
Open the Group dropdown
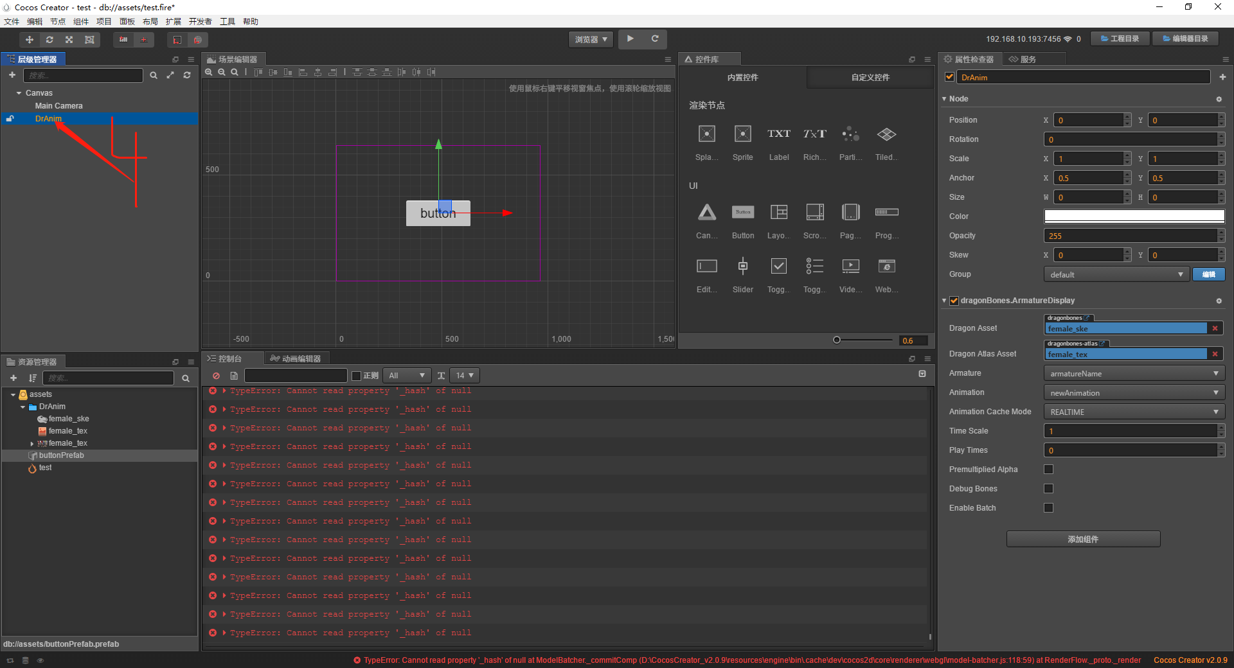pos(1116,274)
